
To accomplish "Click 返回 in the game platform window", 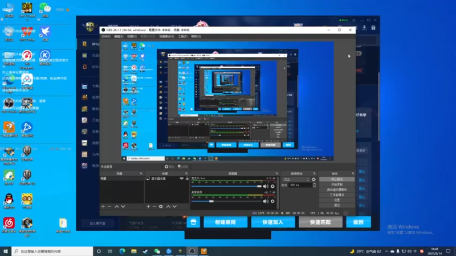I will click(x=359, y=222).
